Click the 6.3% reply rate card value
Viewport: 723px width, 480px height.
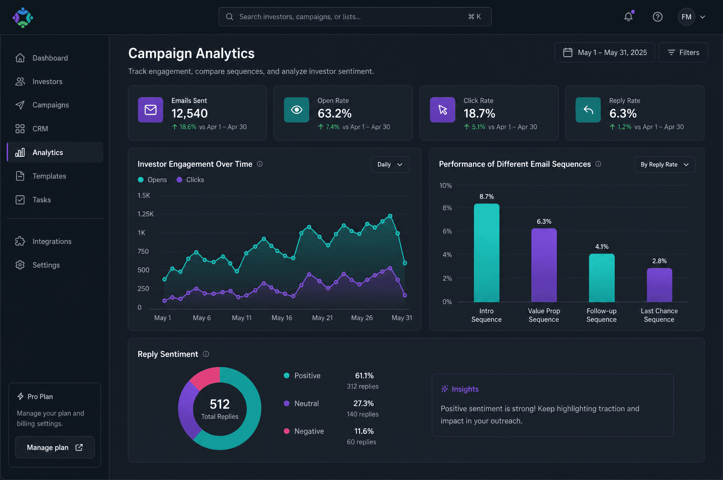click(x=623, y=114)
